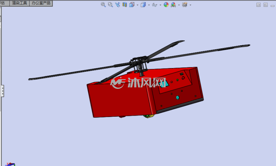Open the View Orientation dropdown arrow
Viewport: 276px width, 166px height.
coord(137,5)
